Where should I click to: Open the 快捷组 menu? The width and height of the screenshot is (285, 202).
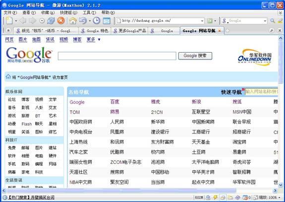(68, 12)
